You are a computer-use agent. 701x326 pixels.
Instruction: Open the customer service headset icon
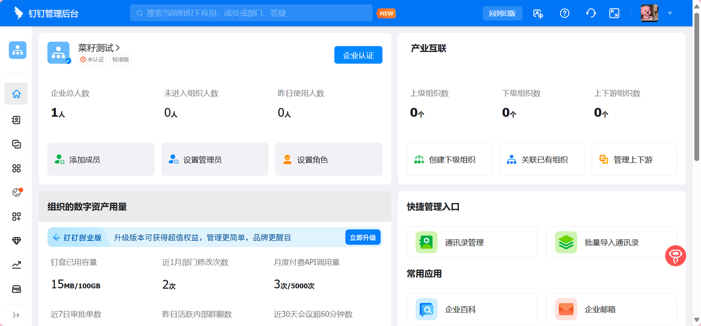click(x=591, y=13)
